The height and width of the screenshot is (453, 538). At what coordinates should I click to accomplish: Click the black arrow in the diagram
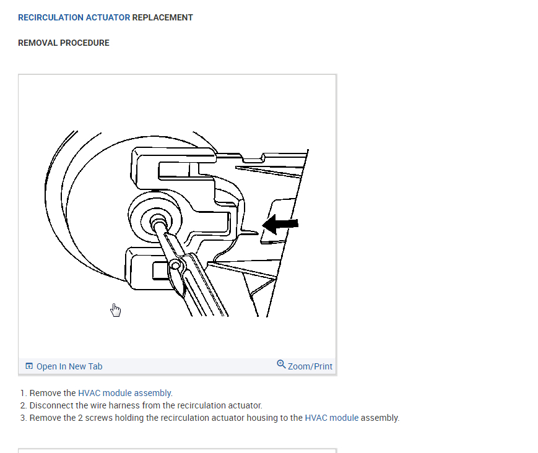[x=280, y=224]
